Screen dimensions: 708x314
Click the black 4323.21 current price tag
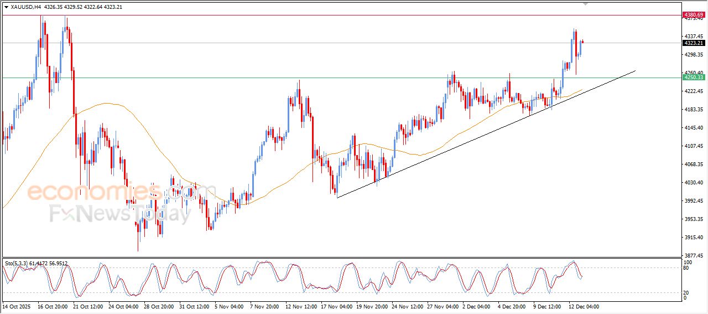[693, 43]
